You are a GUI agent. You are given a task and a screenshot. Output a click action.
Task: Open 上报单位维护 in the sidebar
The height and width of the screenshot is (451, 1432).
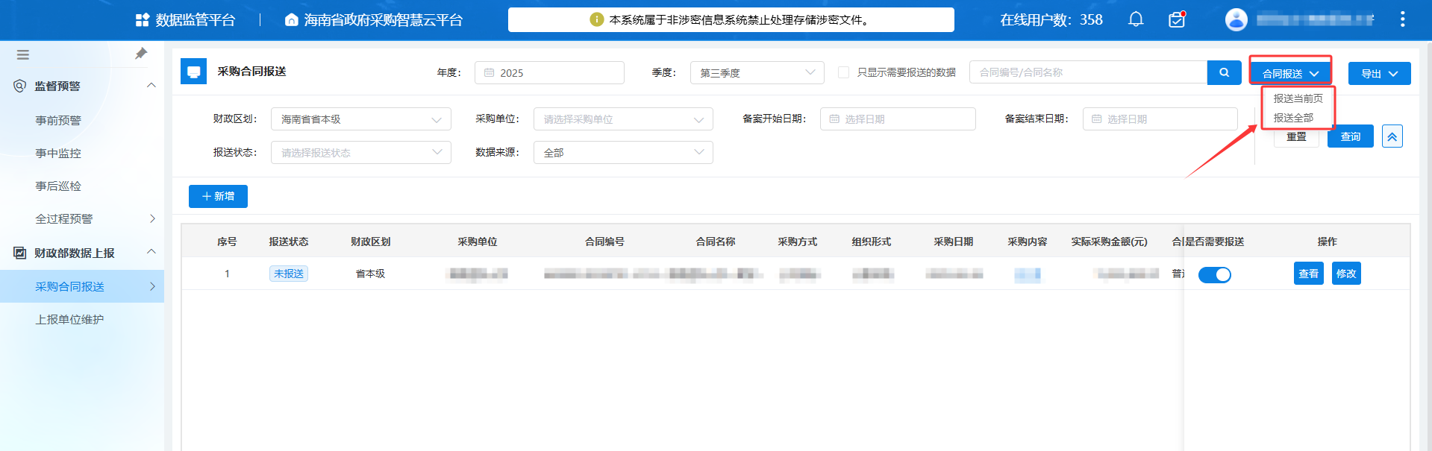(69, 319)
